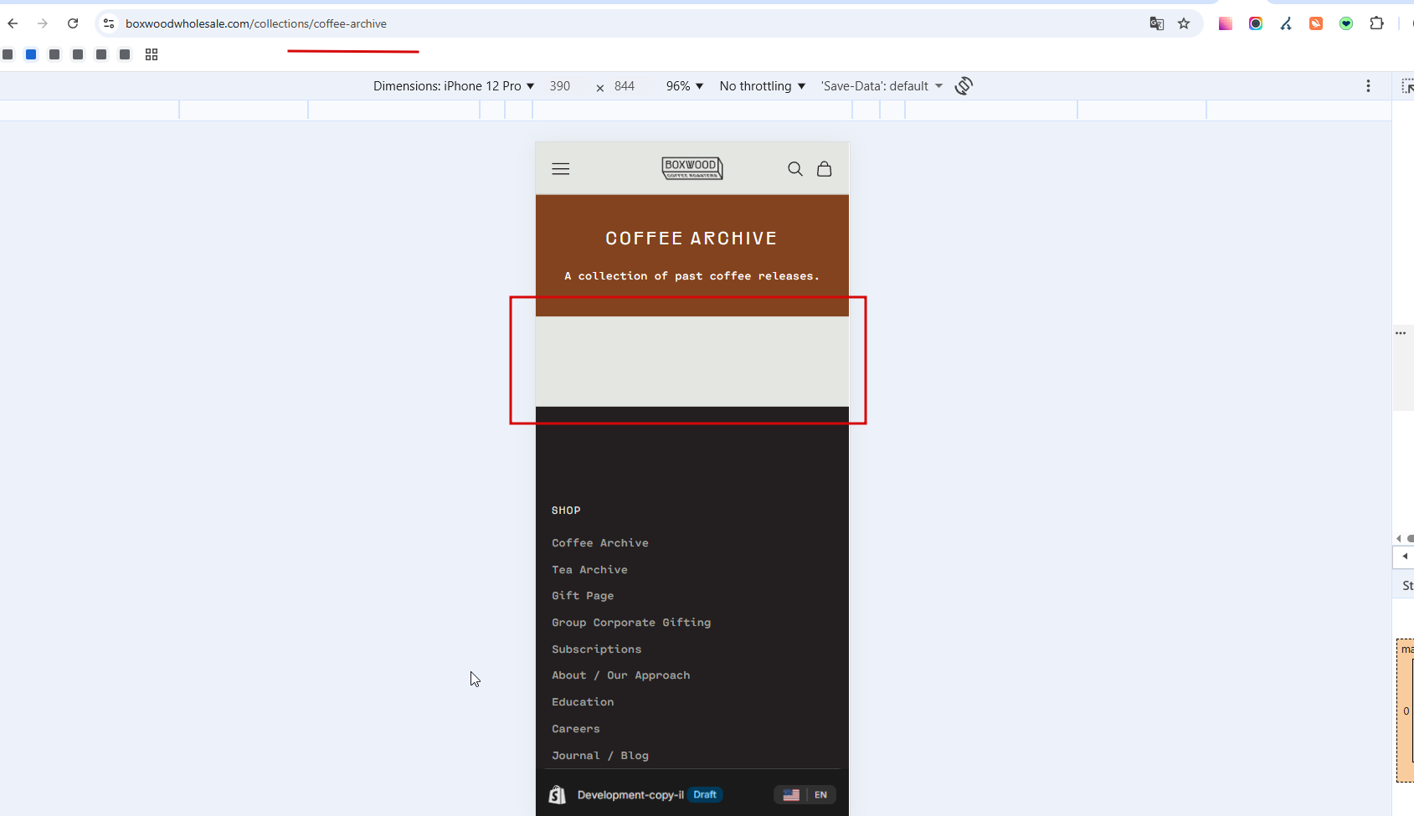Click the blue bookmark bar icon
1414x816 pixels.
(x=31, y=54)
